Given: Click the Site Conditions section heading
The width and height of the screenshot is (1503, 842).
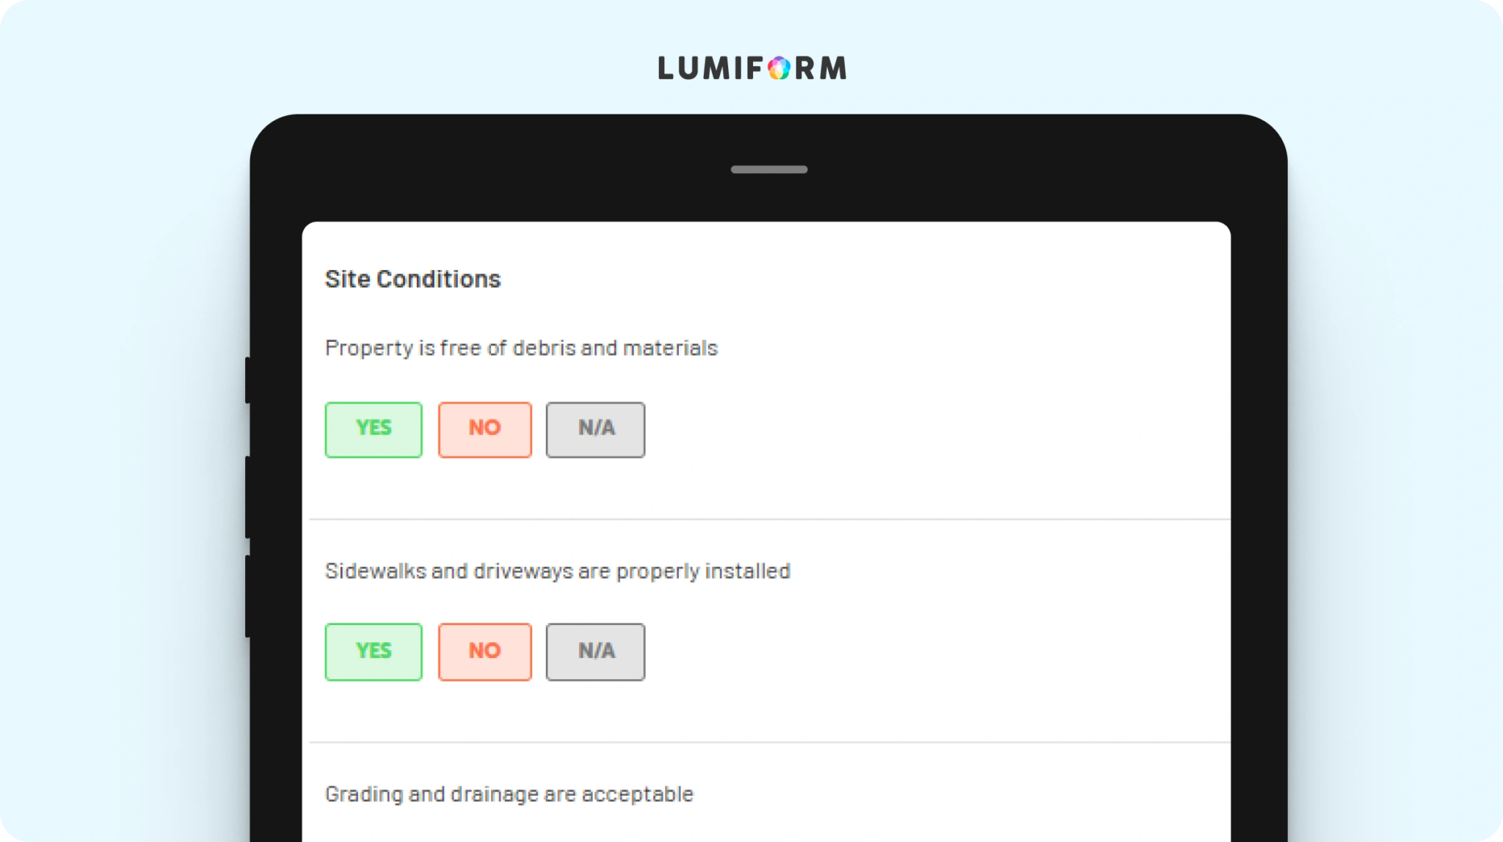Looking at the screenshot, I should (x=413, y=279).
